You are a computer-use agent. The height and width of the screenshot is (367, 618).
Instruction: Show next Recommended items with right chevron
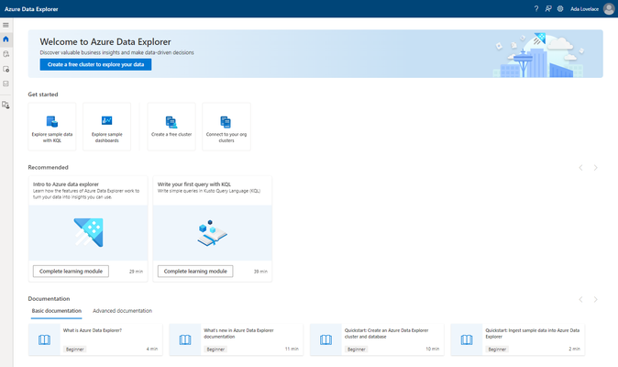pyautogui.click(x=595, y=168)
